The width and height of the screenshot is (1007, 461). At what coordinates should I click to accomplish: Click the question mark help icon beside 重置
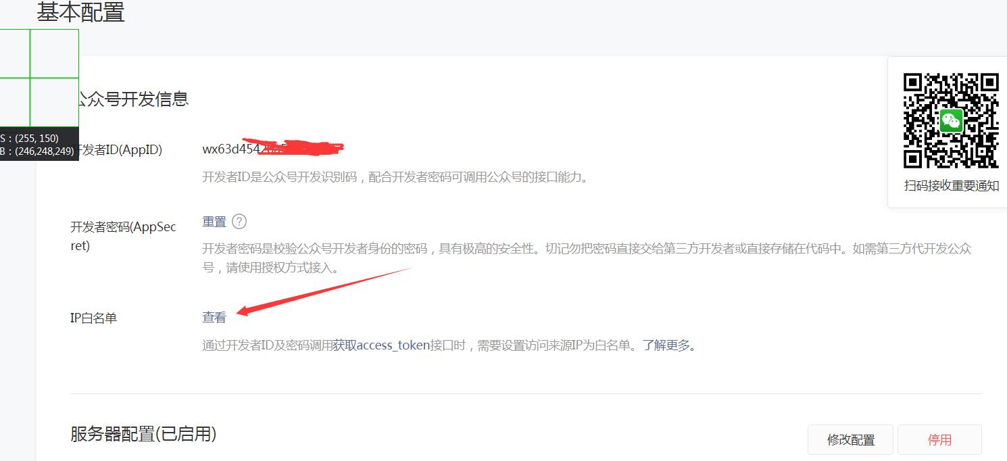[239, 222]
